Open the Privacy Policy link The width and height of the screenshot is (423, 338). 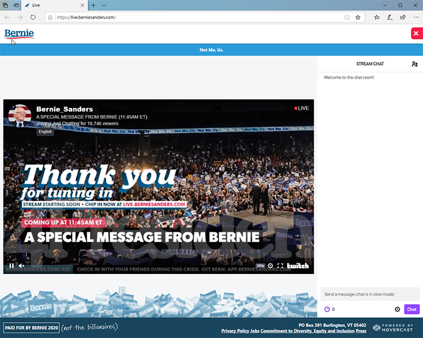235,331
